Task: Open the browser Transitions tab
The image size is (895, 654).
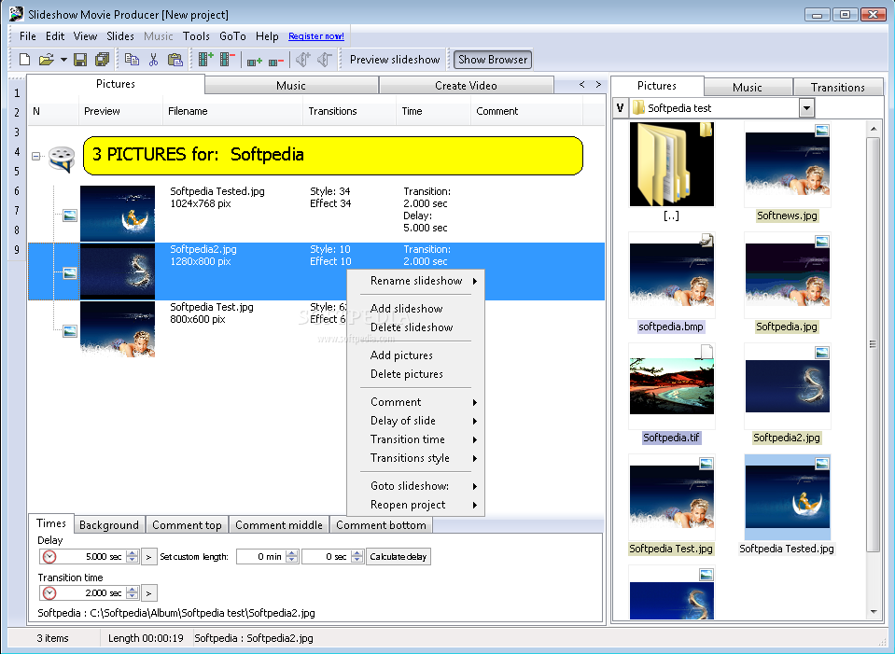Action: [837, 87]
